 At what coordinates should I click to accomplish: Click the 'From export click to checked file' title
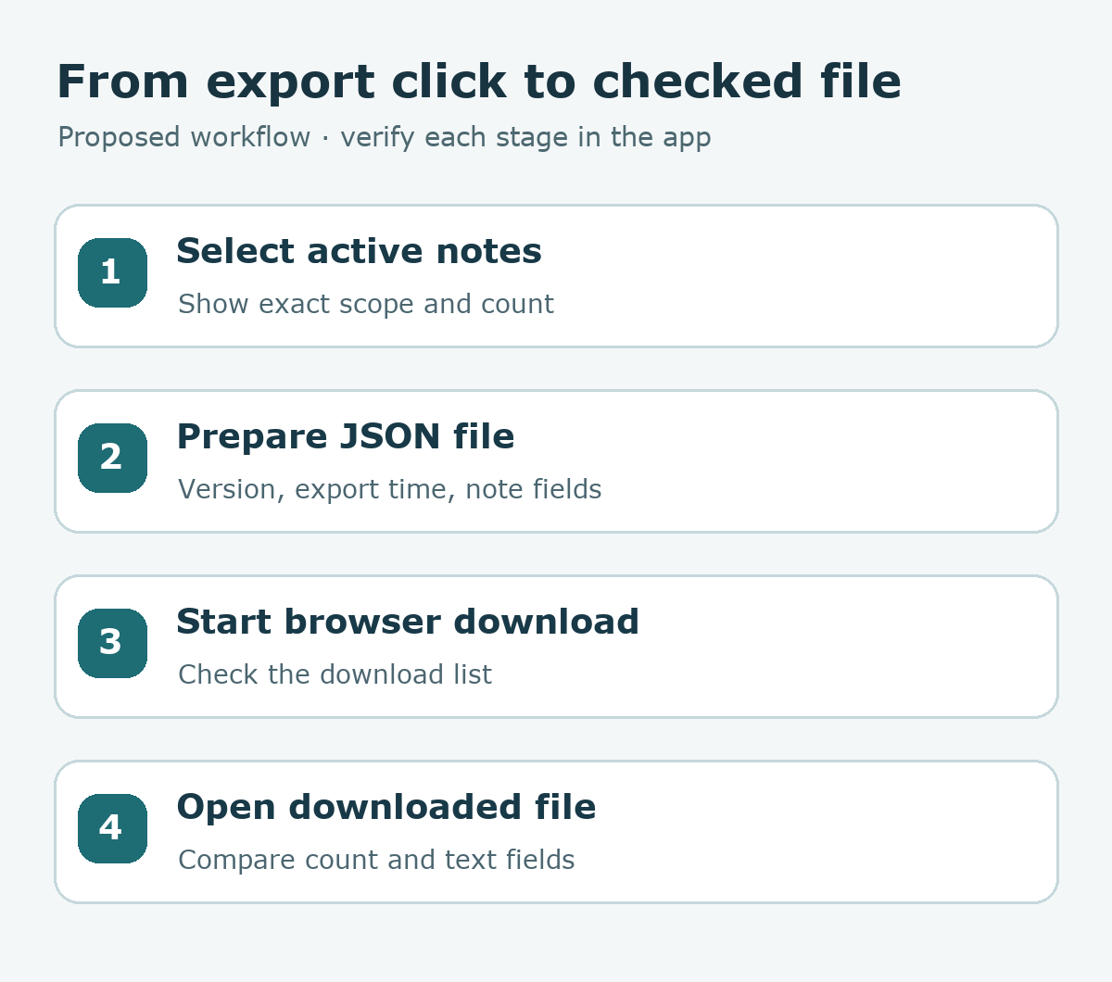479,82
